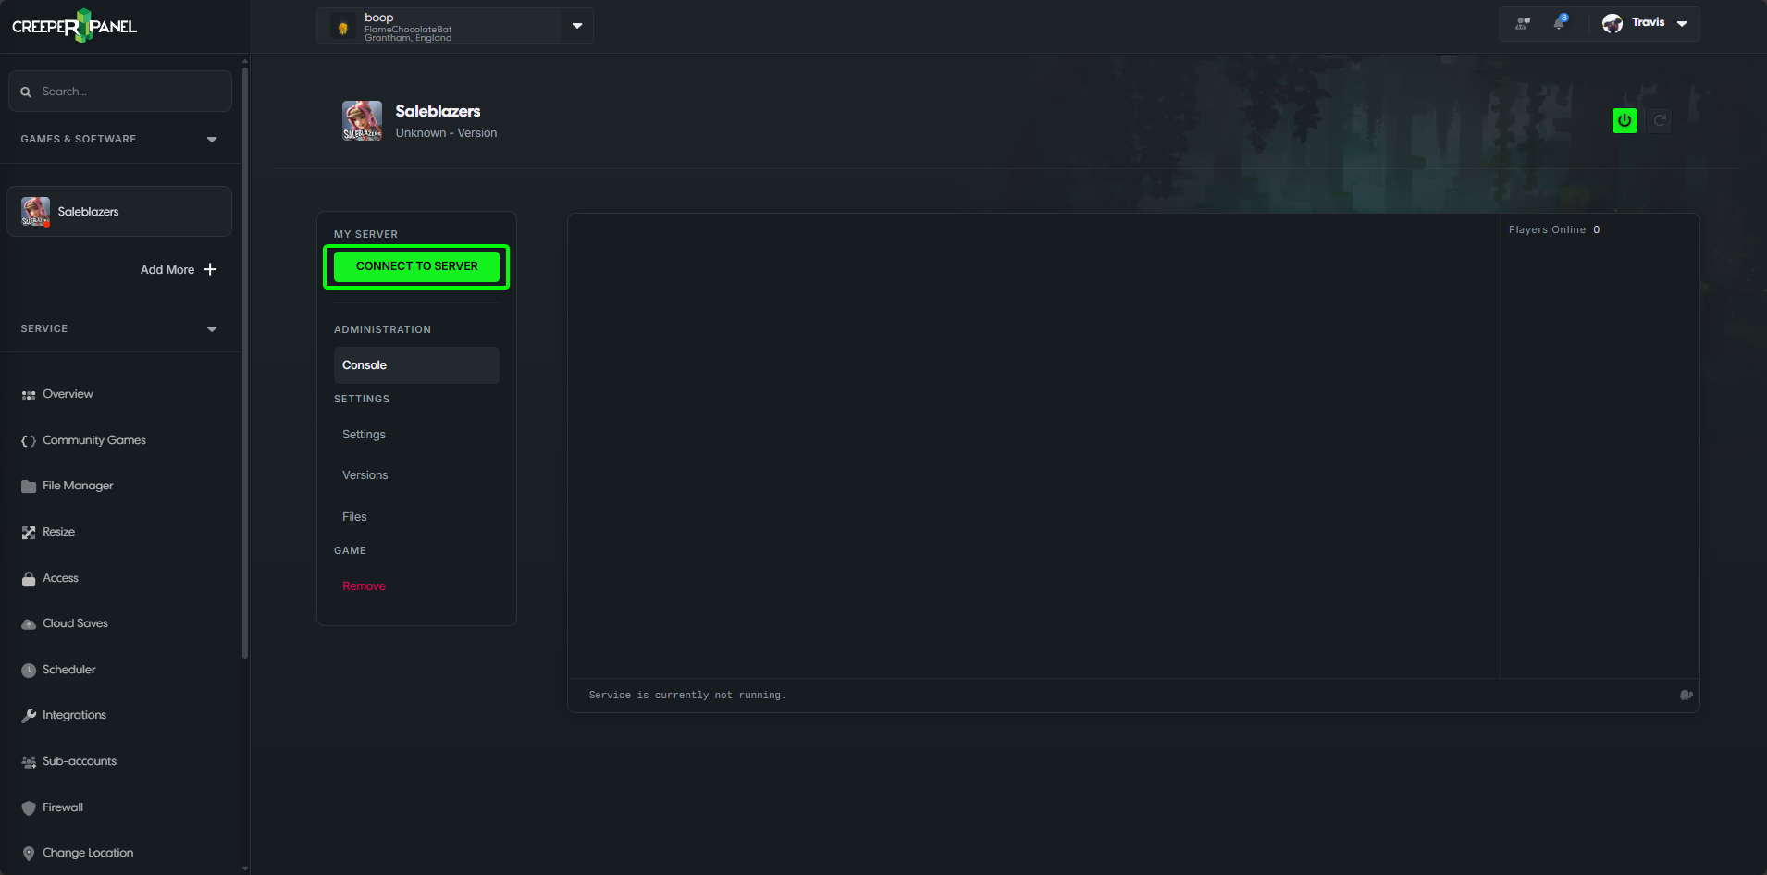1767x875 pixels.
Task: Click the Add More plus icon
Action: pos(210,269)
